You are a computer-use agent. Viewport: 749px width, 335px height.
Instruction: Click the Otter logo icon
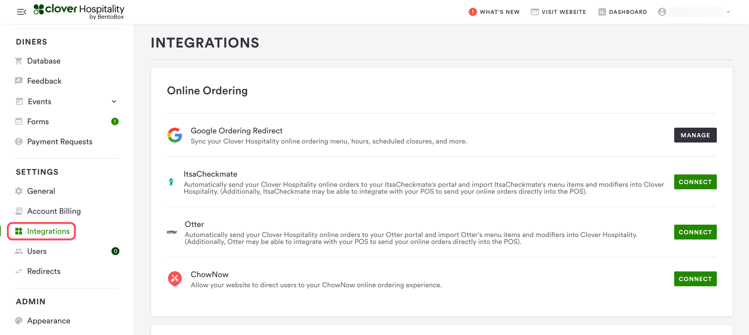(x=172, y=232)
